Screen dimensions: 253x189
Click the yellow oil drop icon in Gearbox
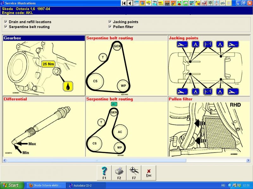(68, 86)
